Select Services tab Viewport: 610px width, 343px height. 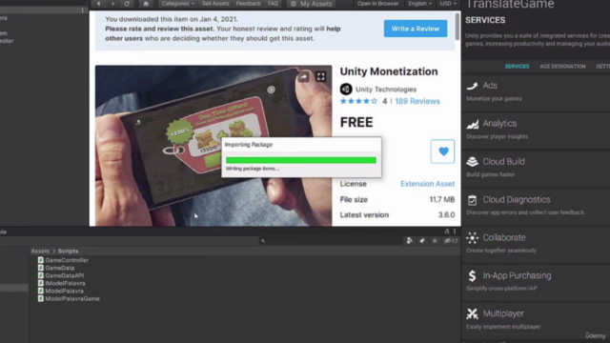pos(517,67)
